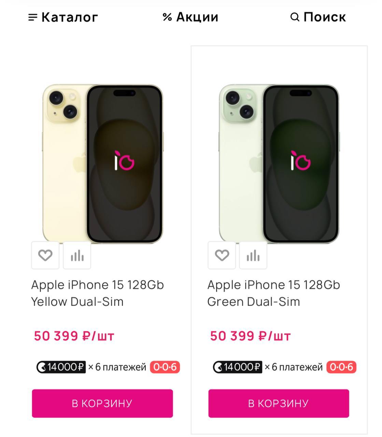Add Yellow iPhone 15 to cart
Viewport: 382px width, 437px height.
[102, 403]
